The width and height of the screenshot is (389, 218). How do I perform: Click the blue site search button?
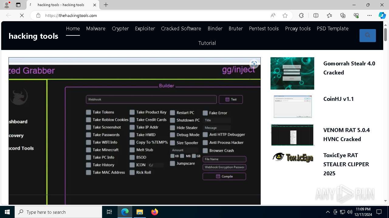[x=368, y=35]
